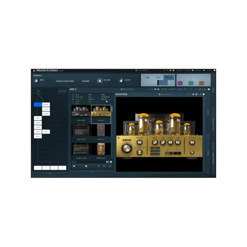Viewport: 247px width, 247px height.
Task: Select the Sidechain node in the signal graph
Action: coord(62,91)
